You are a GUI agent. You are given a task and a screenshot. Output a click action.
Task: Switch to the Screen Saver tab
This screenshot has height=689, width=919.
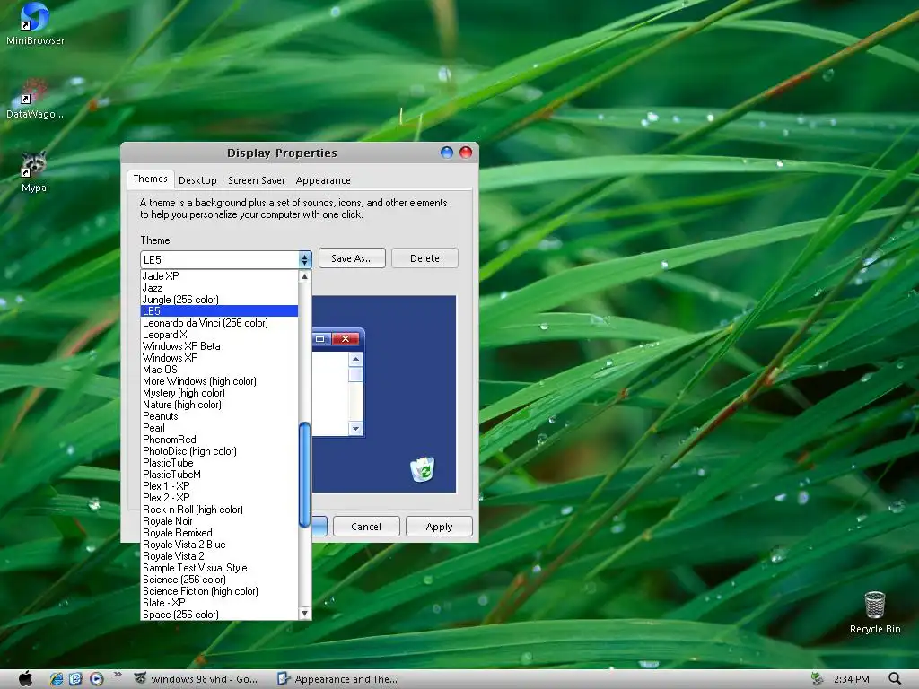[x=257, y=180]
